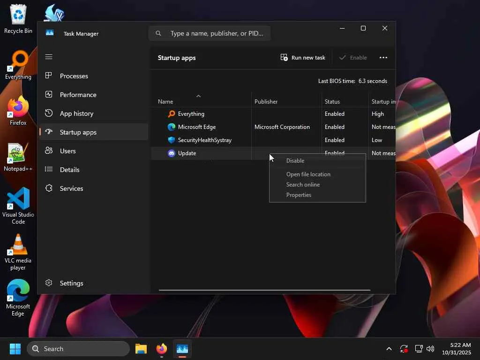
Task: Click the Users icon in the sidebar
Action: pyautogui.click(x=49, y=150)
